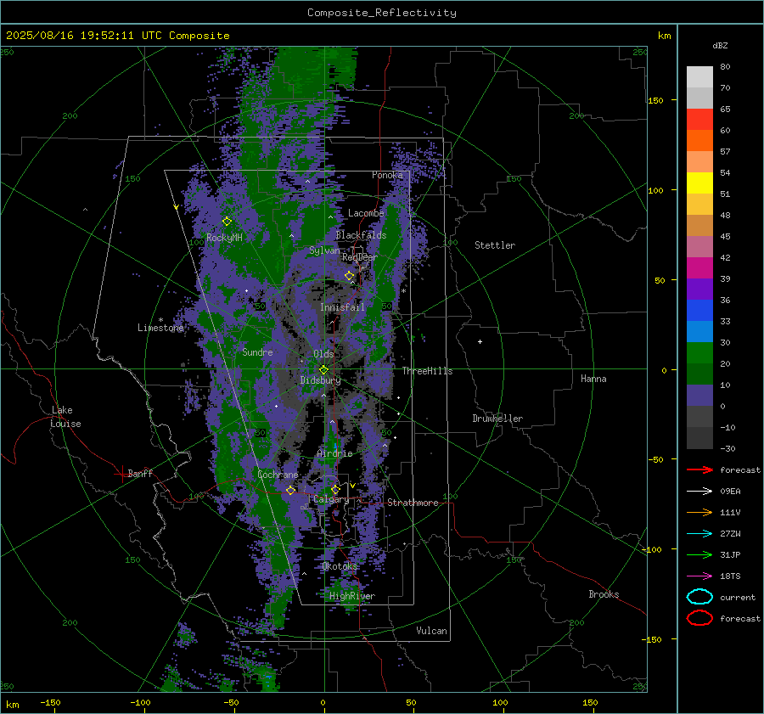Click the white plus marker west of Hanna

tap(480, 341)
